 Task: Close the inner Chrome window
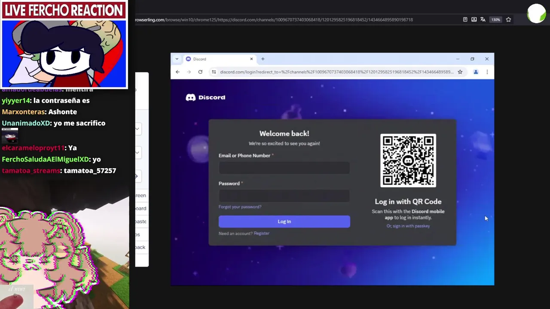point(487,59)
